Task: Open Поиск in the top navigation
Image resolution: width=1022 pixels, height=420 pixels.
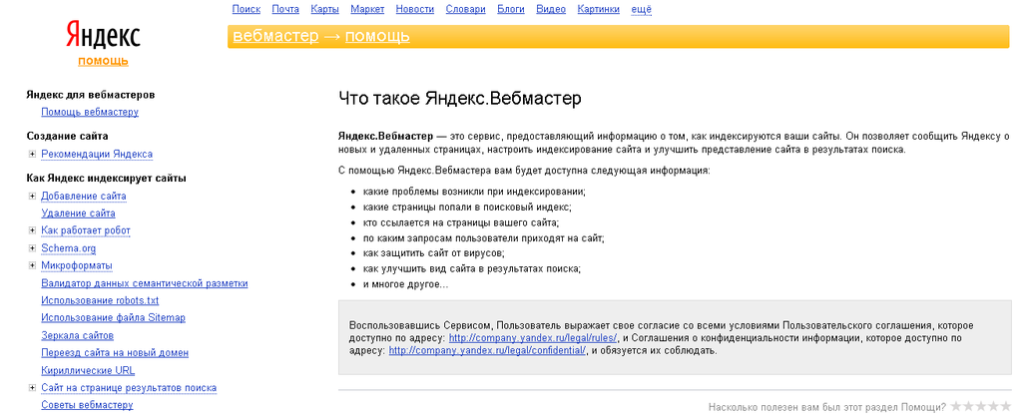Action: point(246,9)
